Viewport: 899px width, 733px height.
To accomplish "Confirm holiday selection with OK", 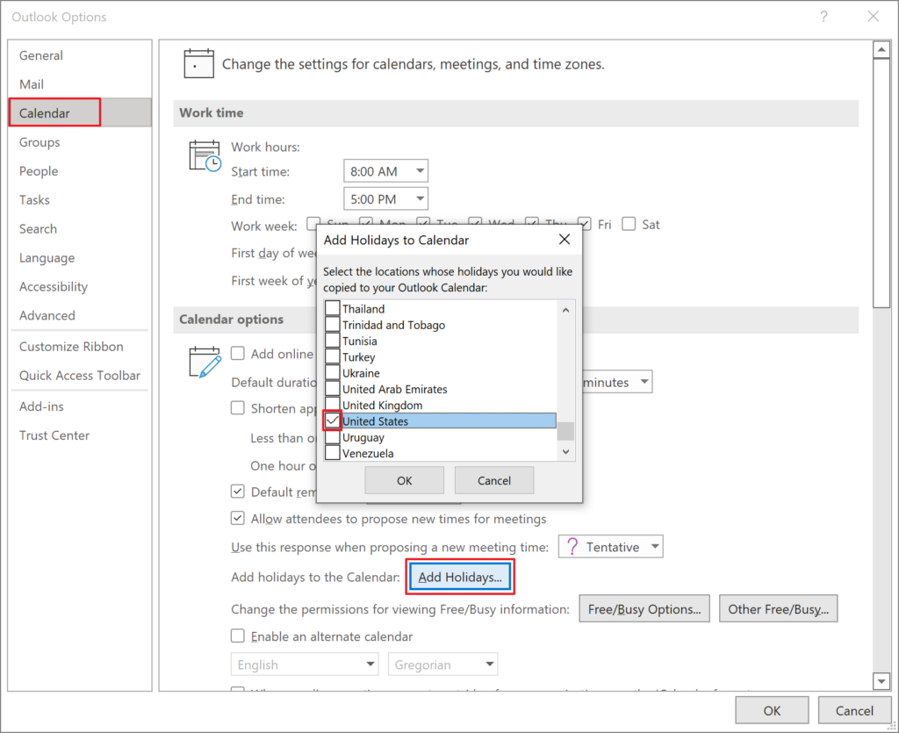I will [x=404, y=480].
